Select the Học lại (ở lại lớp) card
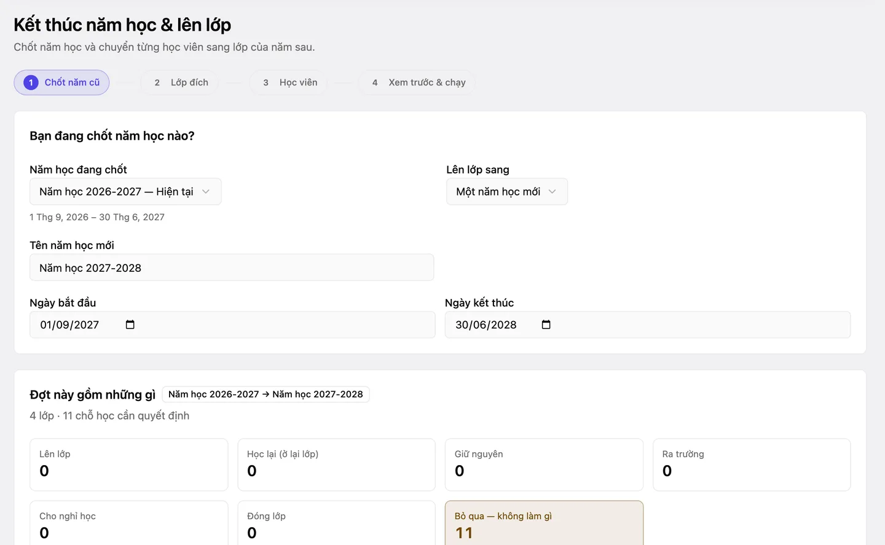Viewport: 885px width, 545px height. tap(336, 464)
